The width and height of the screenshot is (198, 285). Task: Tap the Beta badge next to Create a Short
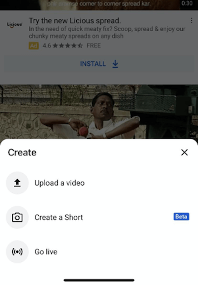point(181,217)
